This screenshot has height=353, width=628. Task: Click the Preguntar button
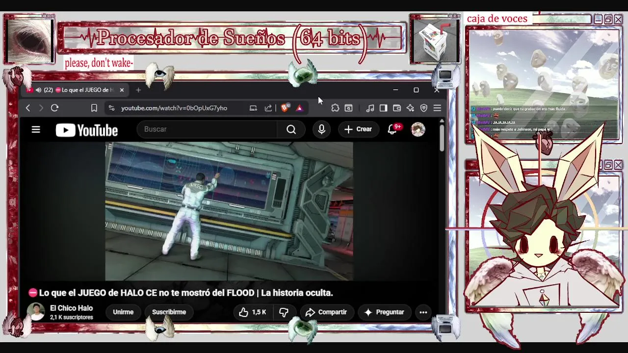(385, 312)
